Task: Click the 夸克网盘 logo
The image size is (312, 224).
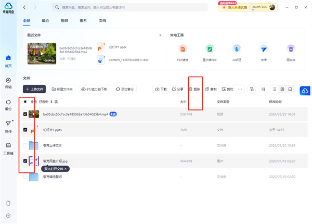Action: tap(8, 8)
